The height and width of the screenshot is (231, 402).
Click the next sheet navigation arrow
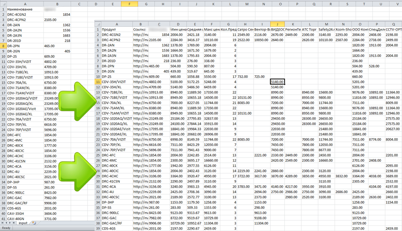point(10,223)
